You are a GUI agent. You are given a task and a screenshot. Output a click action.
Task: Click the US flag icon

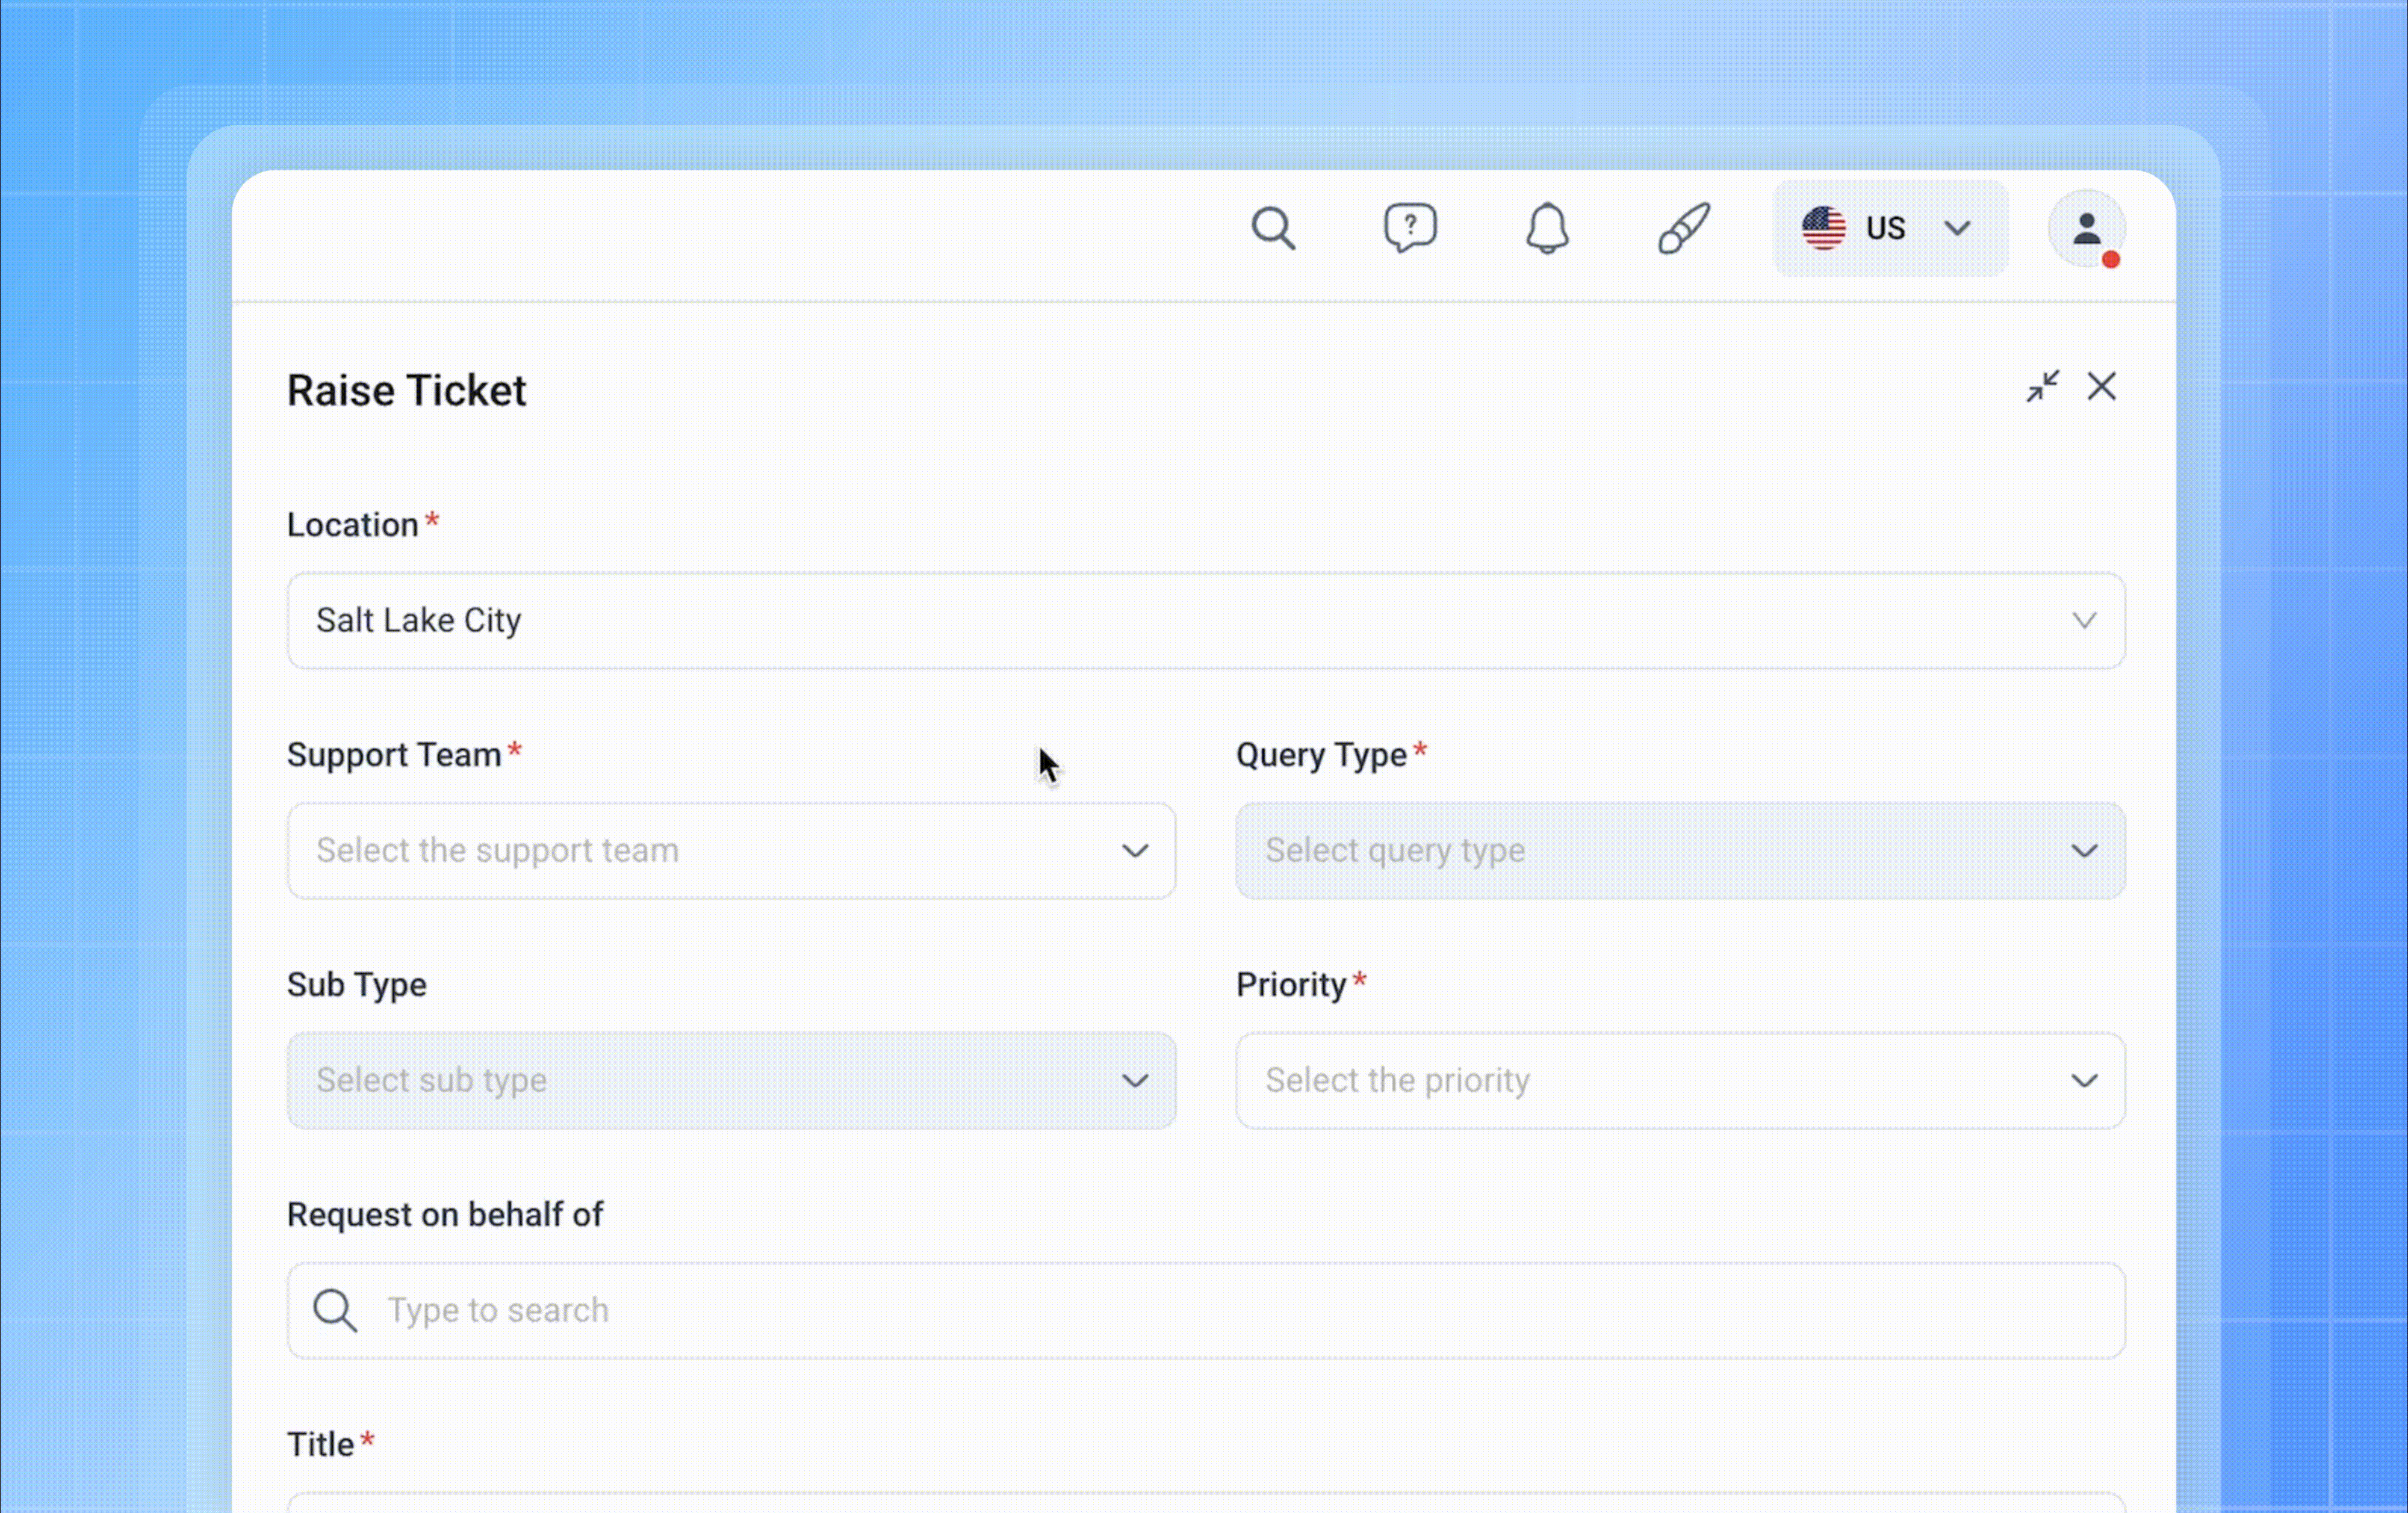(x=1824, y=228)
